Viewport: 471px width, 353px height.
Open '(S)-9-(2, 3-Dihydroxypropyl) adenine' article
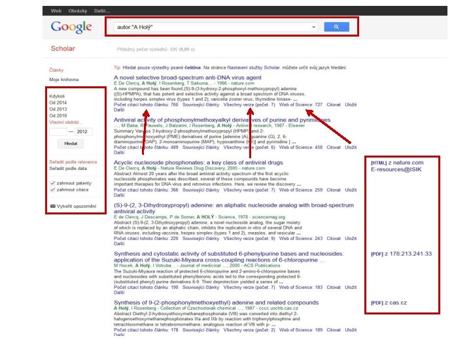(234, 208)
